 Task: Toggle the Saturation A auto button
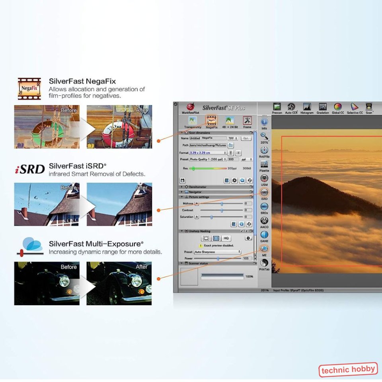click(x=197, y=217)
